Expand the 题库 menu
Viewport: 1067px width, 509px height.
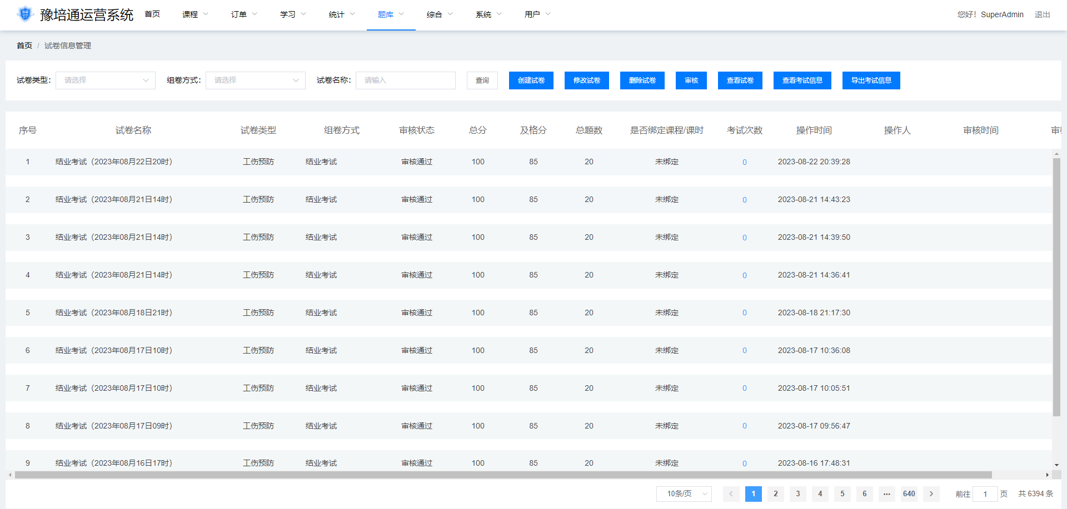point(391,14)
